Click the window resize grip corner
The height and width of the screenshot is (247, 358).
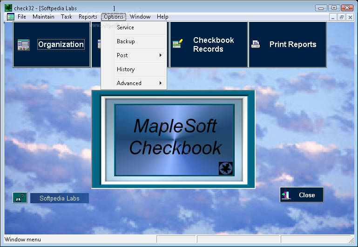[351, 240]
